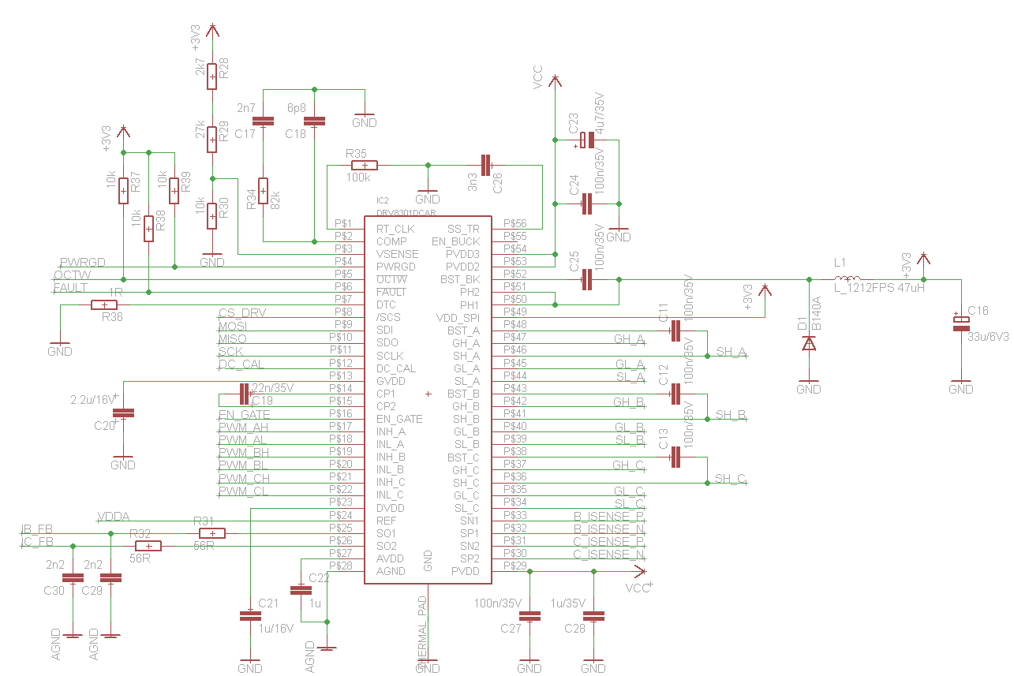
Task: Pick the 82k resistor R34
Action: tap(263, 191)
